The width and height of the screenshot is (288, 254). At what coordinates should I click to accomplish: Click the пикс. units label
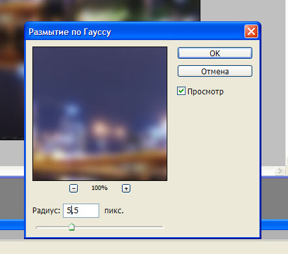pyautogui.click(x=114, y=211)
